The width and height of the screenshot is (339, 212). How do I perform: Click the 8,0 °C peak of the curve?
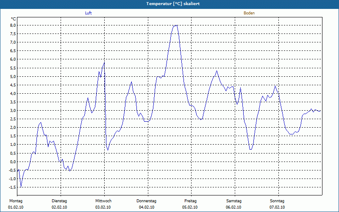(x=177, y=25)
